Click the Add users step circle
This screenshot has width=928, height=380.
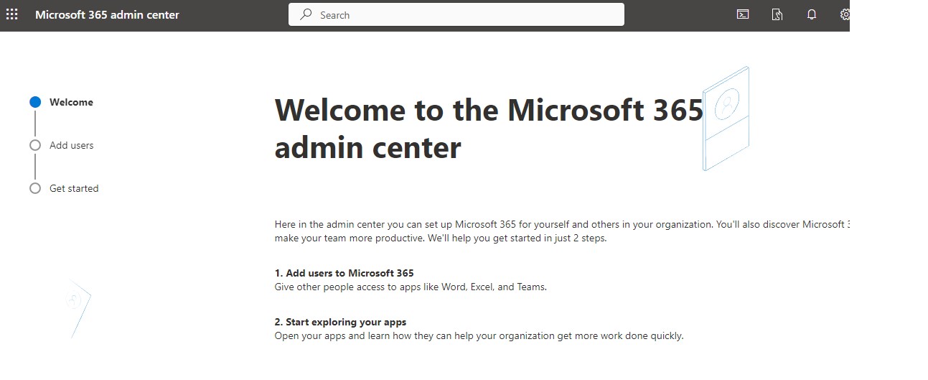click(x=35, y=145)
